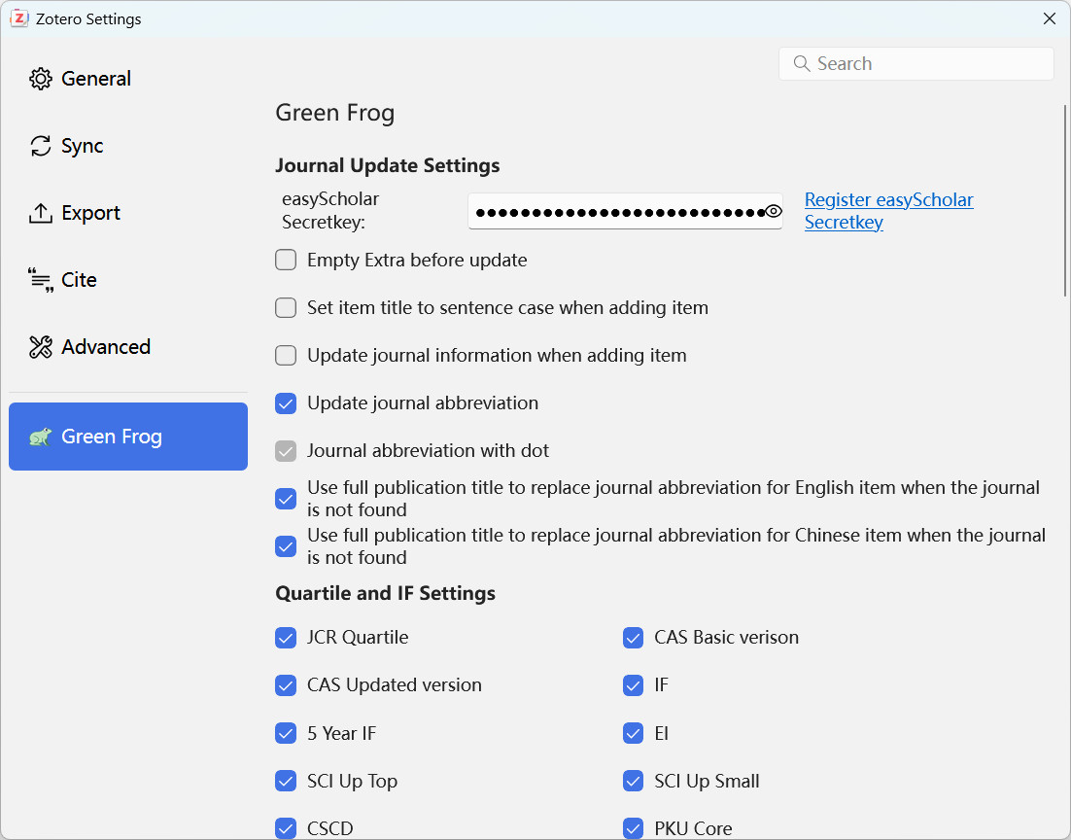Click the Export upload icon
This screenshot has height=840, width=1071.
(x=40, y=213)
